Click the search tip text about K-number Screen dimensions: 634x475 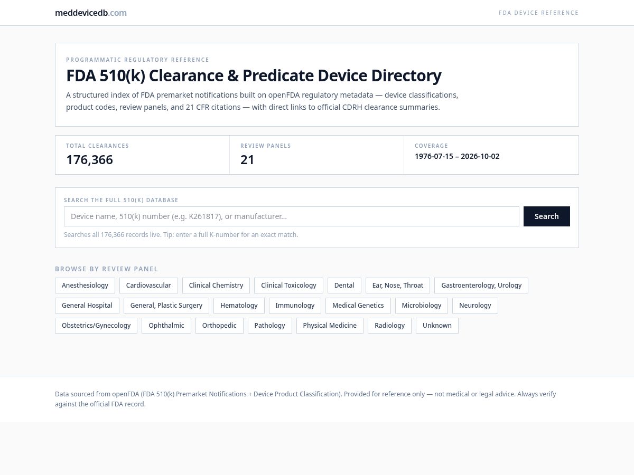[x=181, y=235]
